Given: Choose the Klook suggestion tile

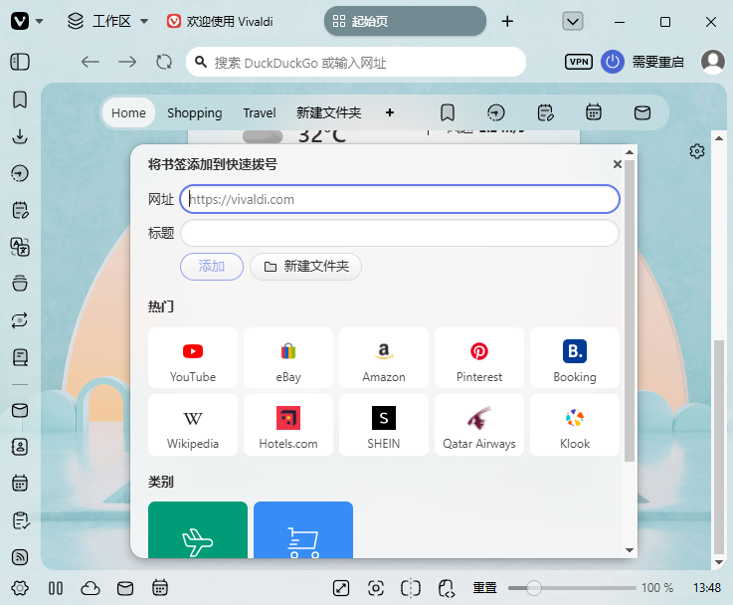Looking at the screenshot, I should tap(575, 425).
